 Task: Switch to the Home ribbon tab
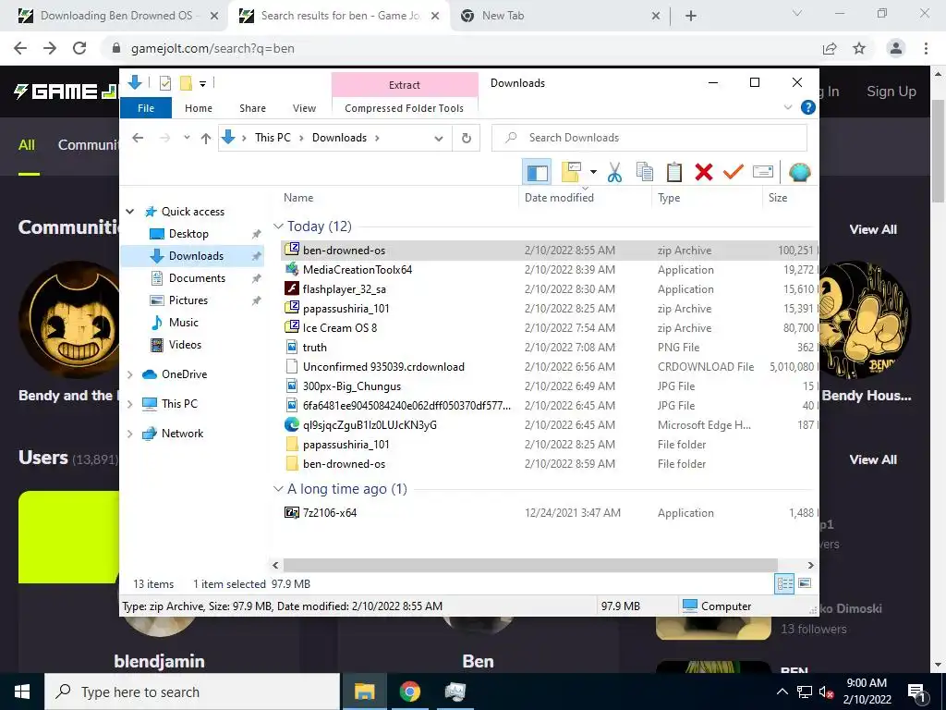(x=199, y=108)
